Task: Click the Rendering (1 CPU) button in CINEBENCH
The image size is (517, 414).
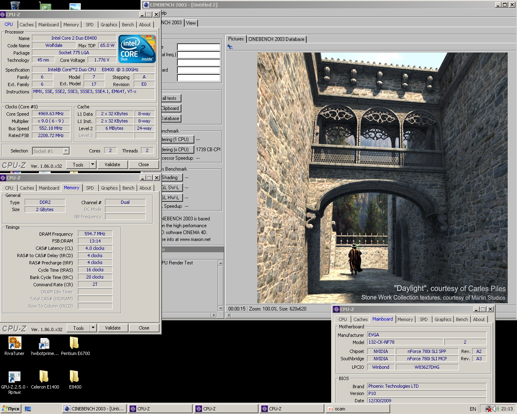Action: coord(177,139)
